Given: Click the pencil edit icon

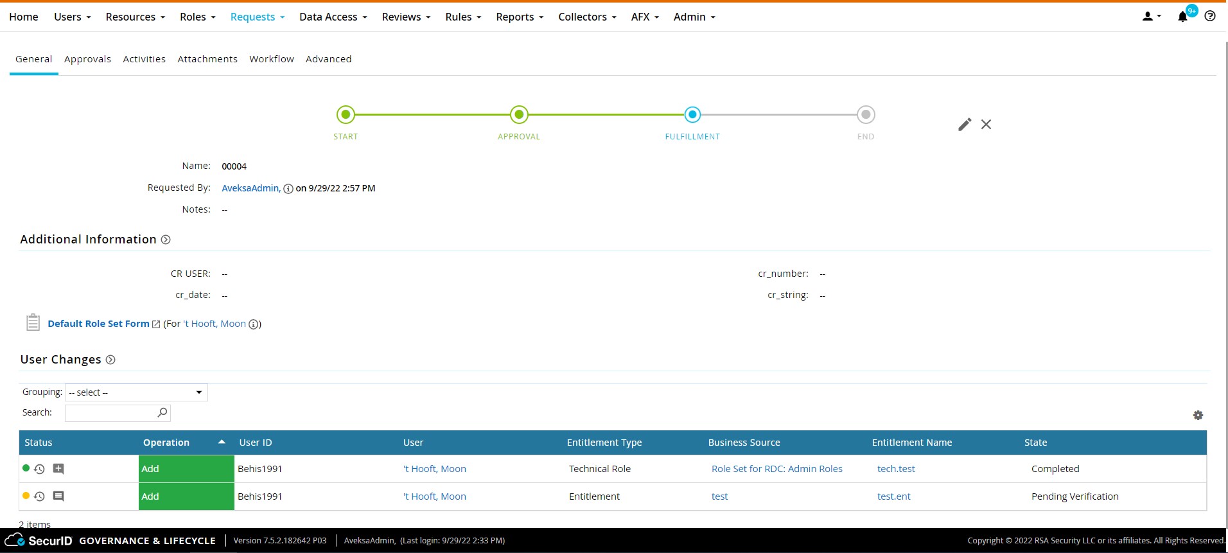Looking at the screenshot, I should point(964,125).
